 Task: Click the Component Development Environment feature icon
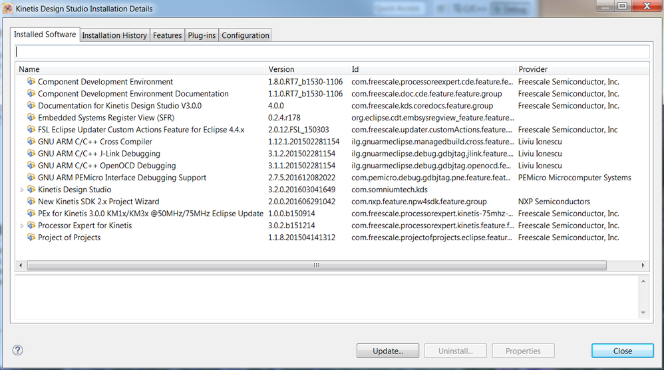pos(31,81)
